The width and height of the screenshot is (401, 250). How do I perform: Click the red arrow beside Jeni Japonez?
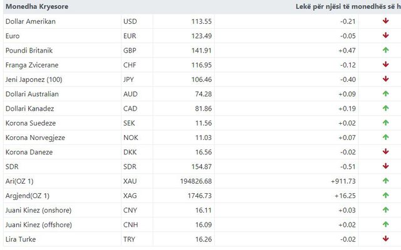tap(386, 79)
